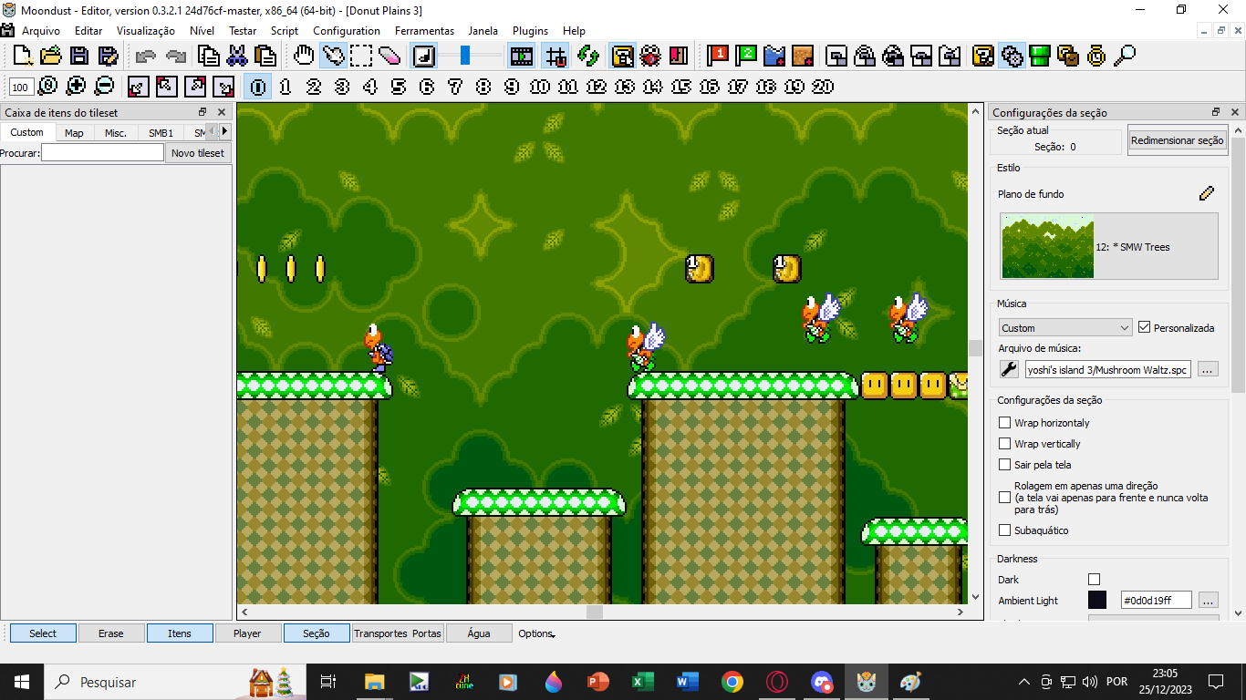
Task: Copy selected items with the copy icon
Action: click(209, 56)
